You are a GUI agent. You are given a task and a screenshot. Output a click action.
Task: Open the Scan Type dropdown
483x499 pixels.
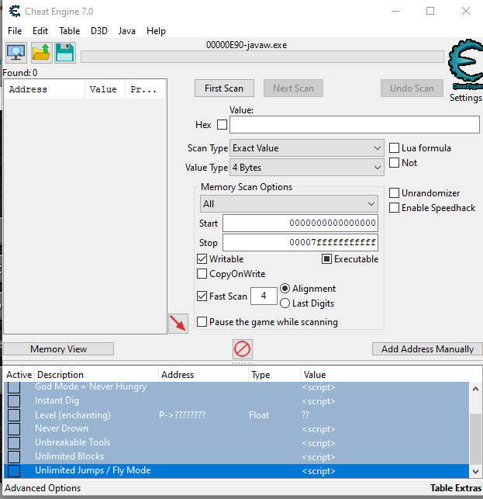coord(307,148)
